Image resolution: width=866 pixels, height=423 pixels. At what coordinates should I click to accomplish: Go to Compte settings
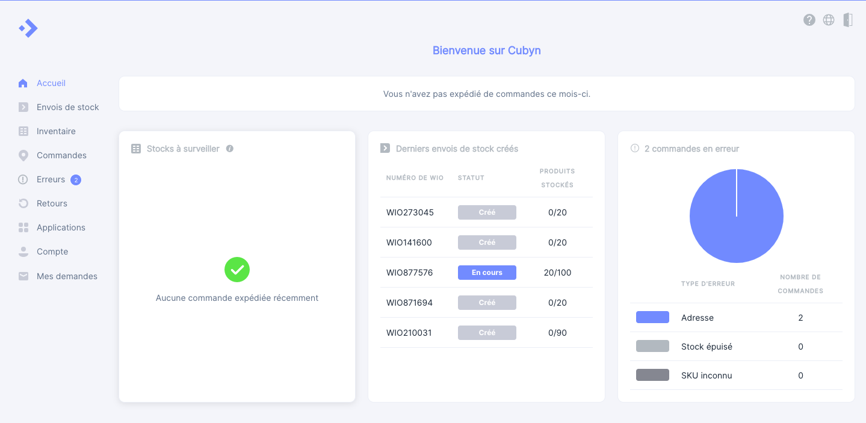[52, 252]
